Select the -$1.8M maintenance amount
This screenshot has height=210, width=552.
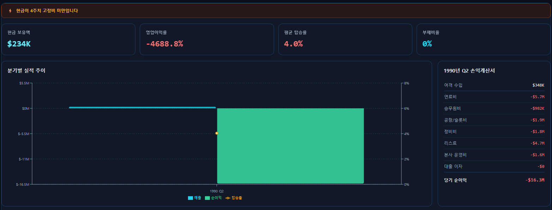537,132
